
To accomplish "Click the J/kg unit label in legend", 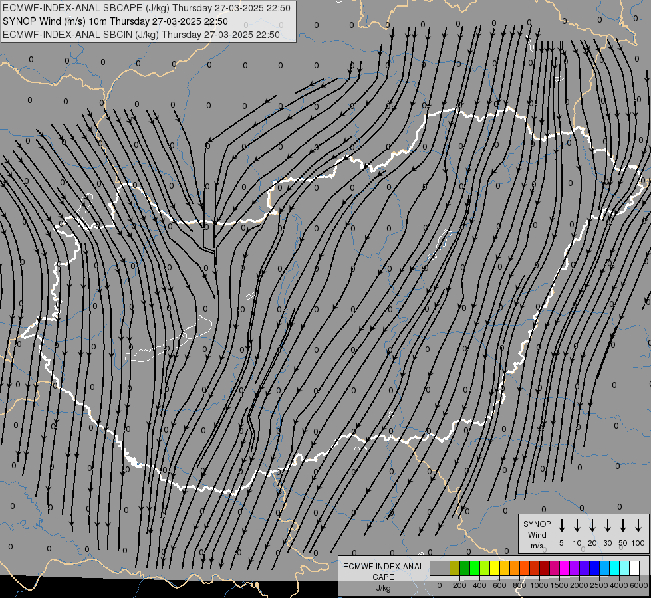I will (383, 588).
